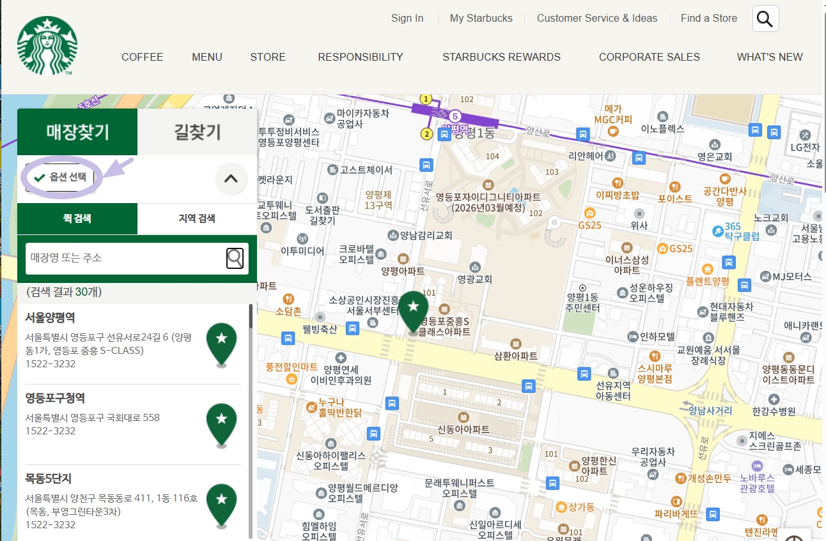Click the LG전자 map icon
Viewport: 826px width, 541px height.
(805, 134)
